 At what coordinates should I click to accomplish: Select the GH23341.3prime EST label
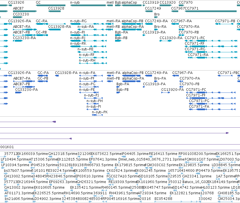pos(197,176)
